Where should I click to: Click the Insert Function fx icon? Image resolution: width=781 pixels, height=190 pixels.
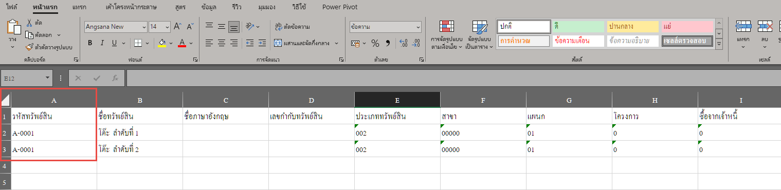coord(115,78)
